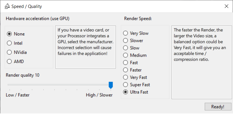Choose Intel as GPU manufacturer

point(15,43)
